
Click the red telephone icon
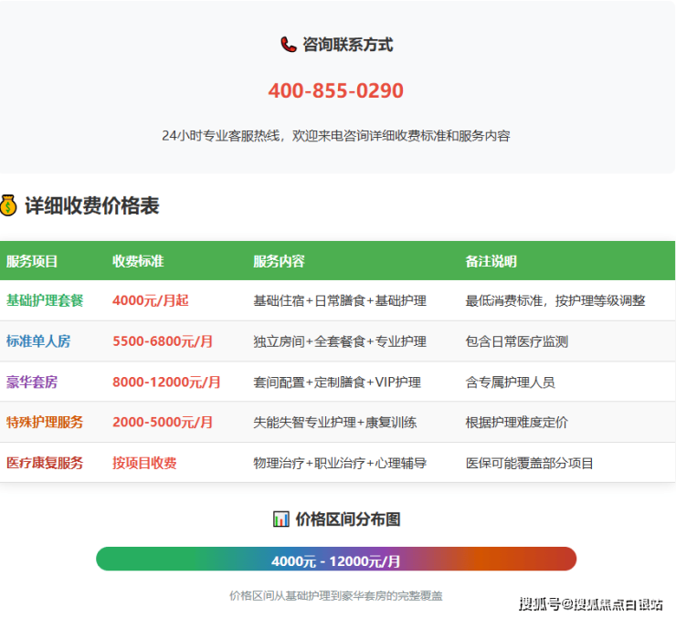click(289, 45)
